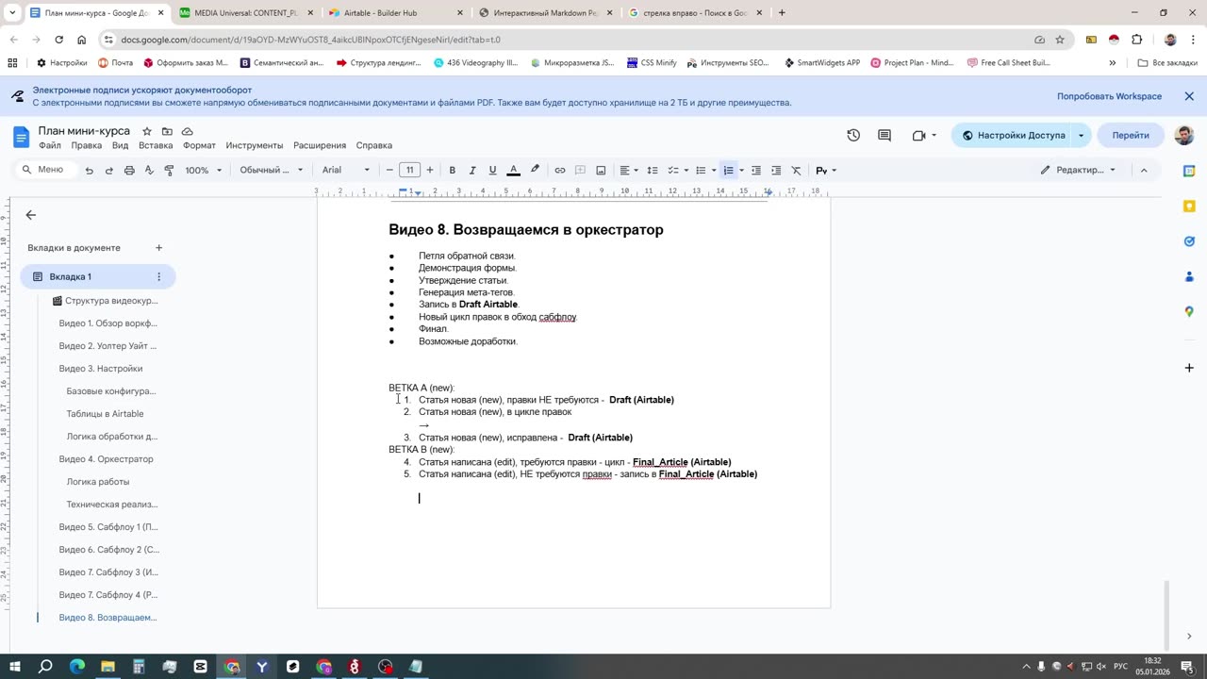Insert a link
1207x679 pixels.
560,171
